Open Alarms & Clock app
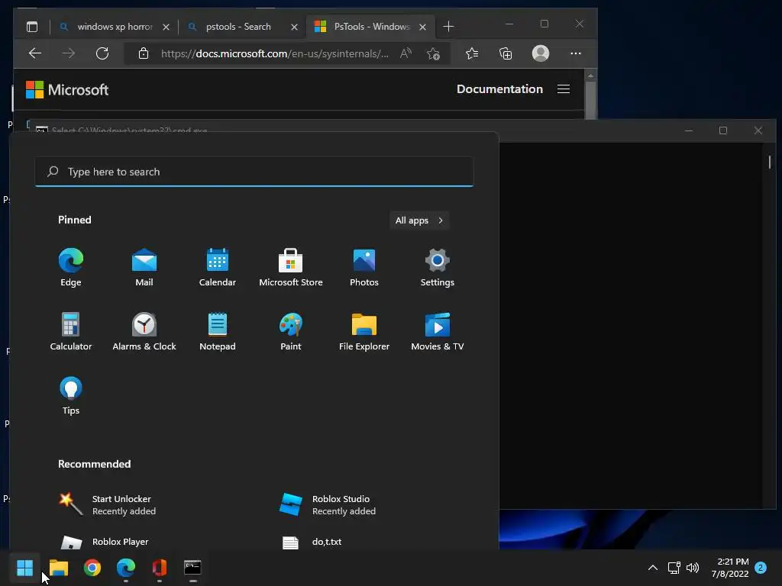Image resolution: width=782 pixels, height=586 pixels. point(144,332)
